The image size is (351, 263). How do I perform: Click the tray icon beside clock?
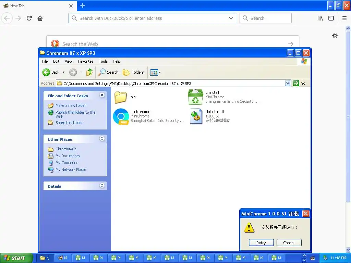(325, 258)
